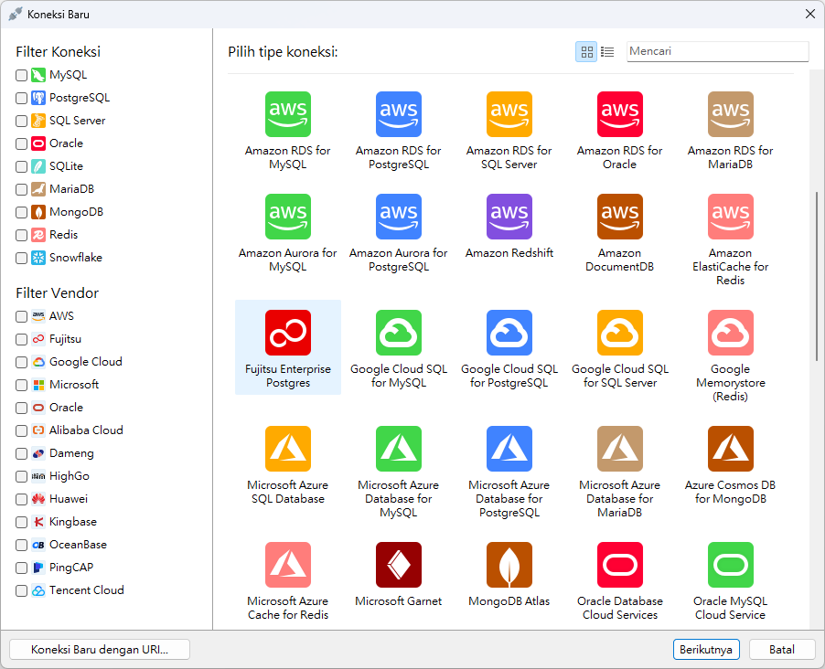Toggle the Alibaba Cloud vendor checkbox
The width and height of the screenshot is (825, 669).
22,430
